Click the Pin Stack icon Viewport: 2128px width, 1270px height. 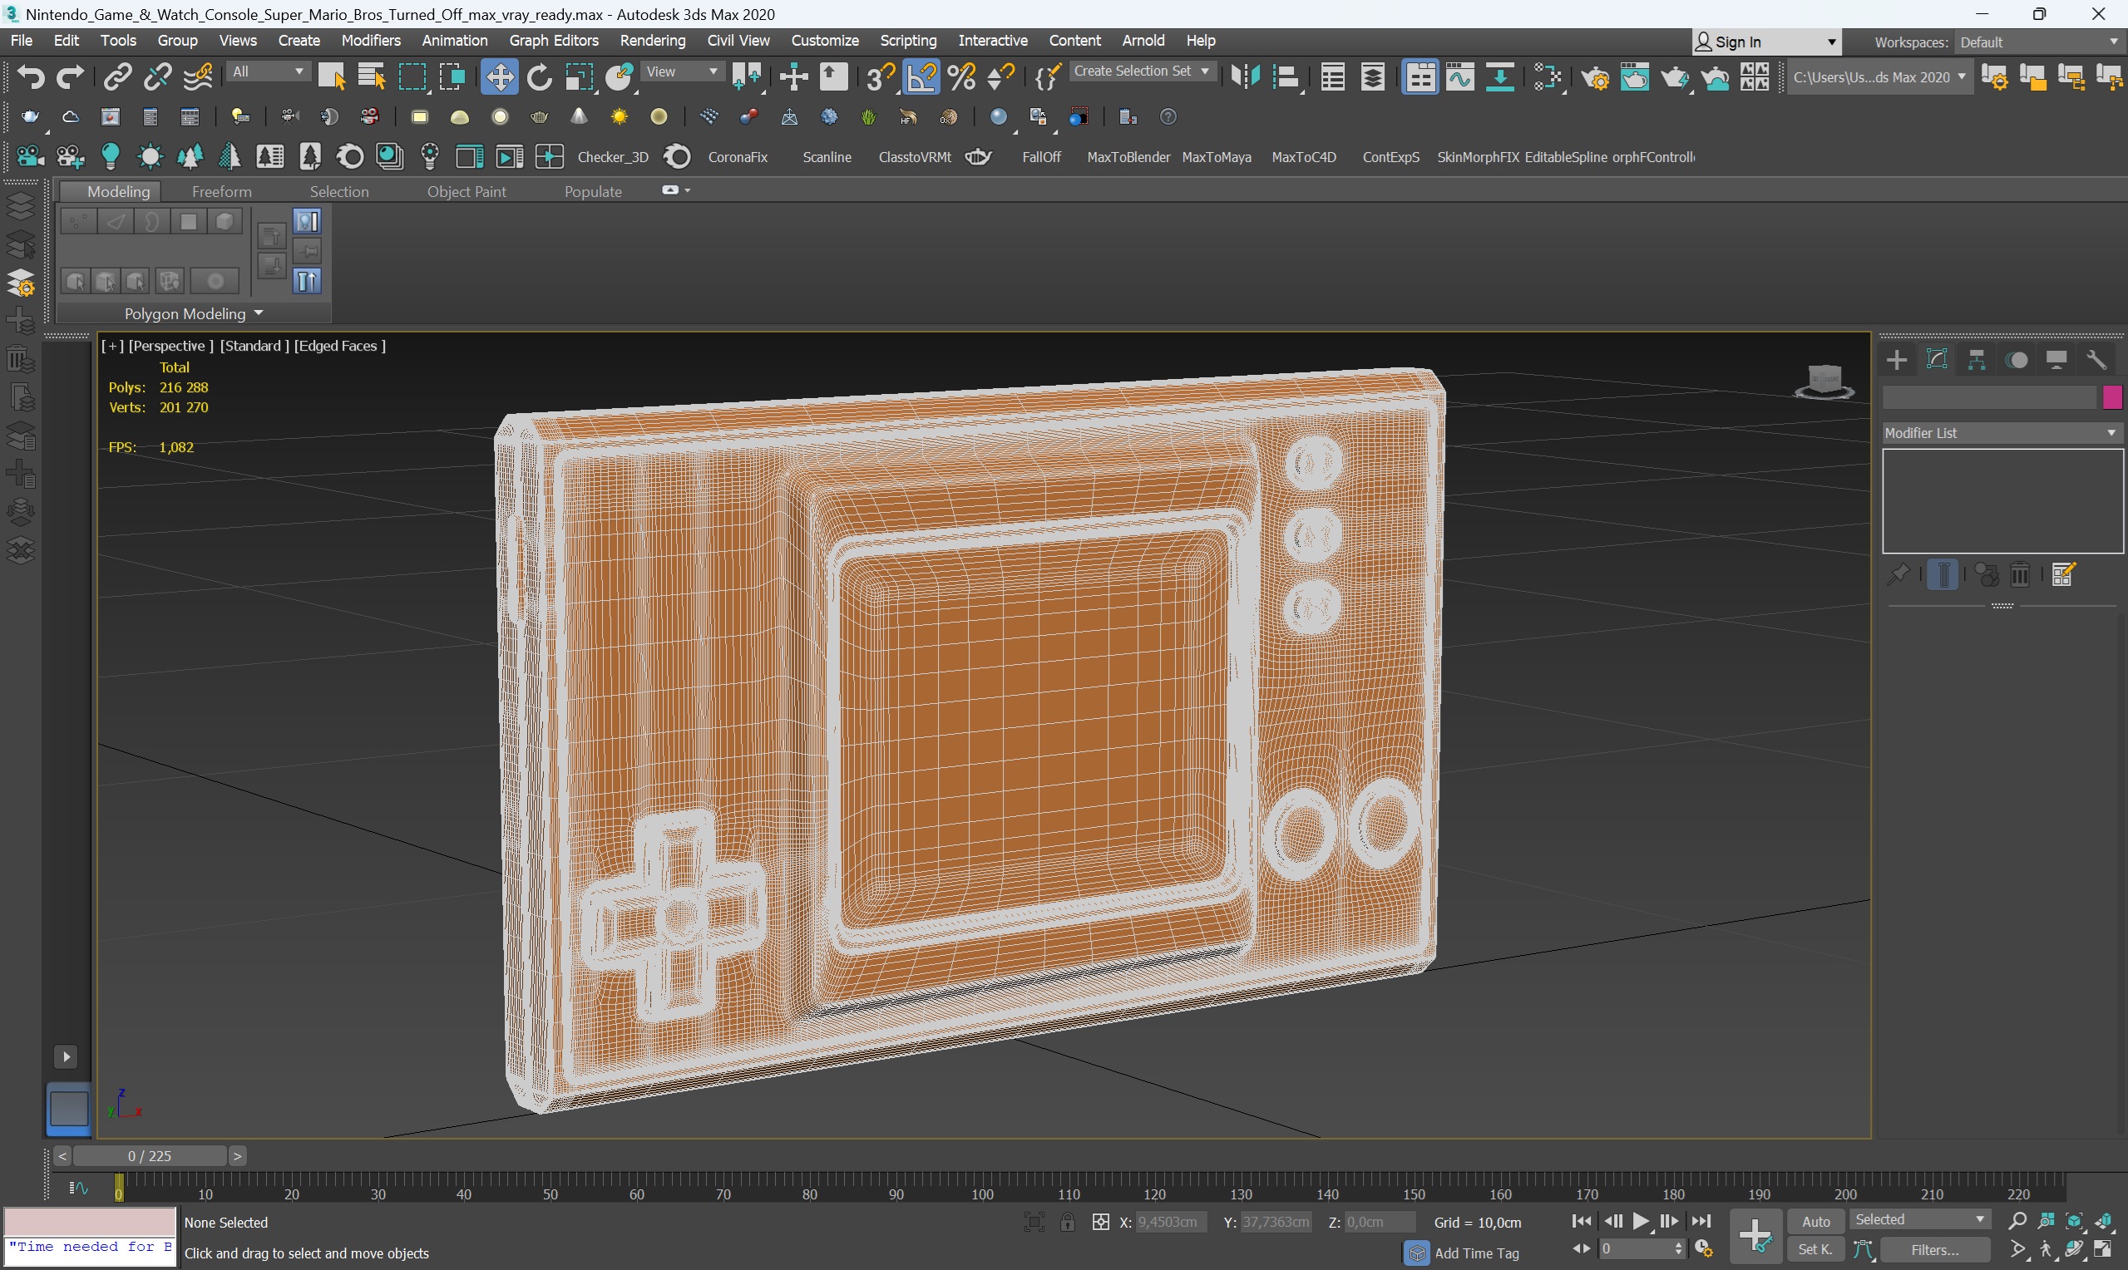(x=1898, y=574)
